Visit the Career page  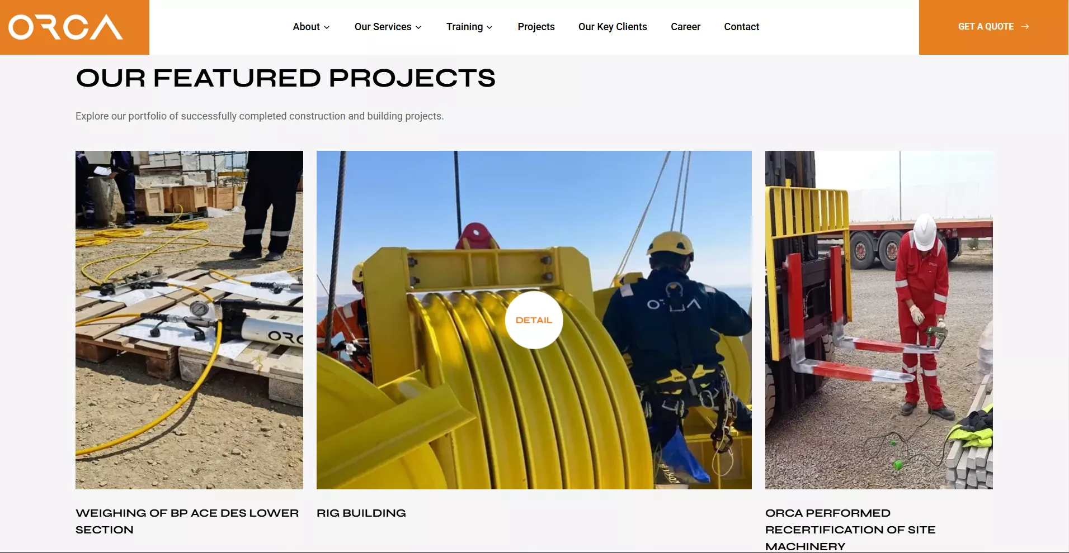[x=685, y=27]
